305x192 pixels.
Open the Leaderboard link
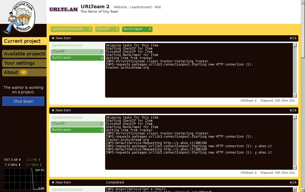point(141,7)
